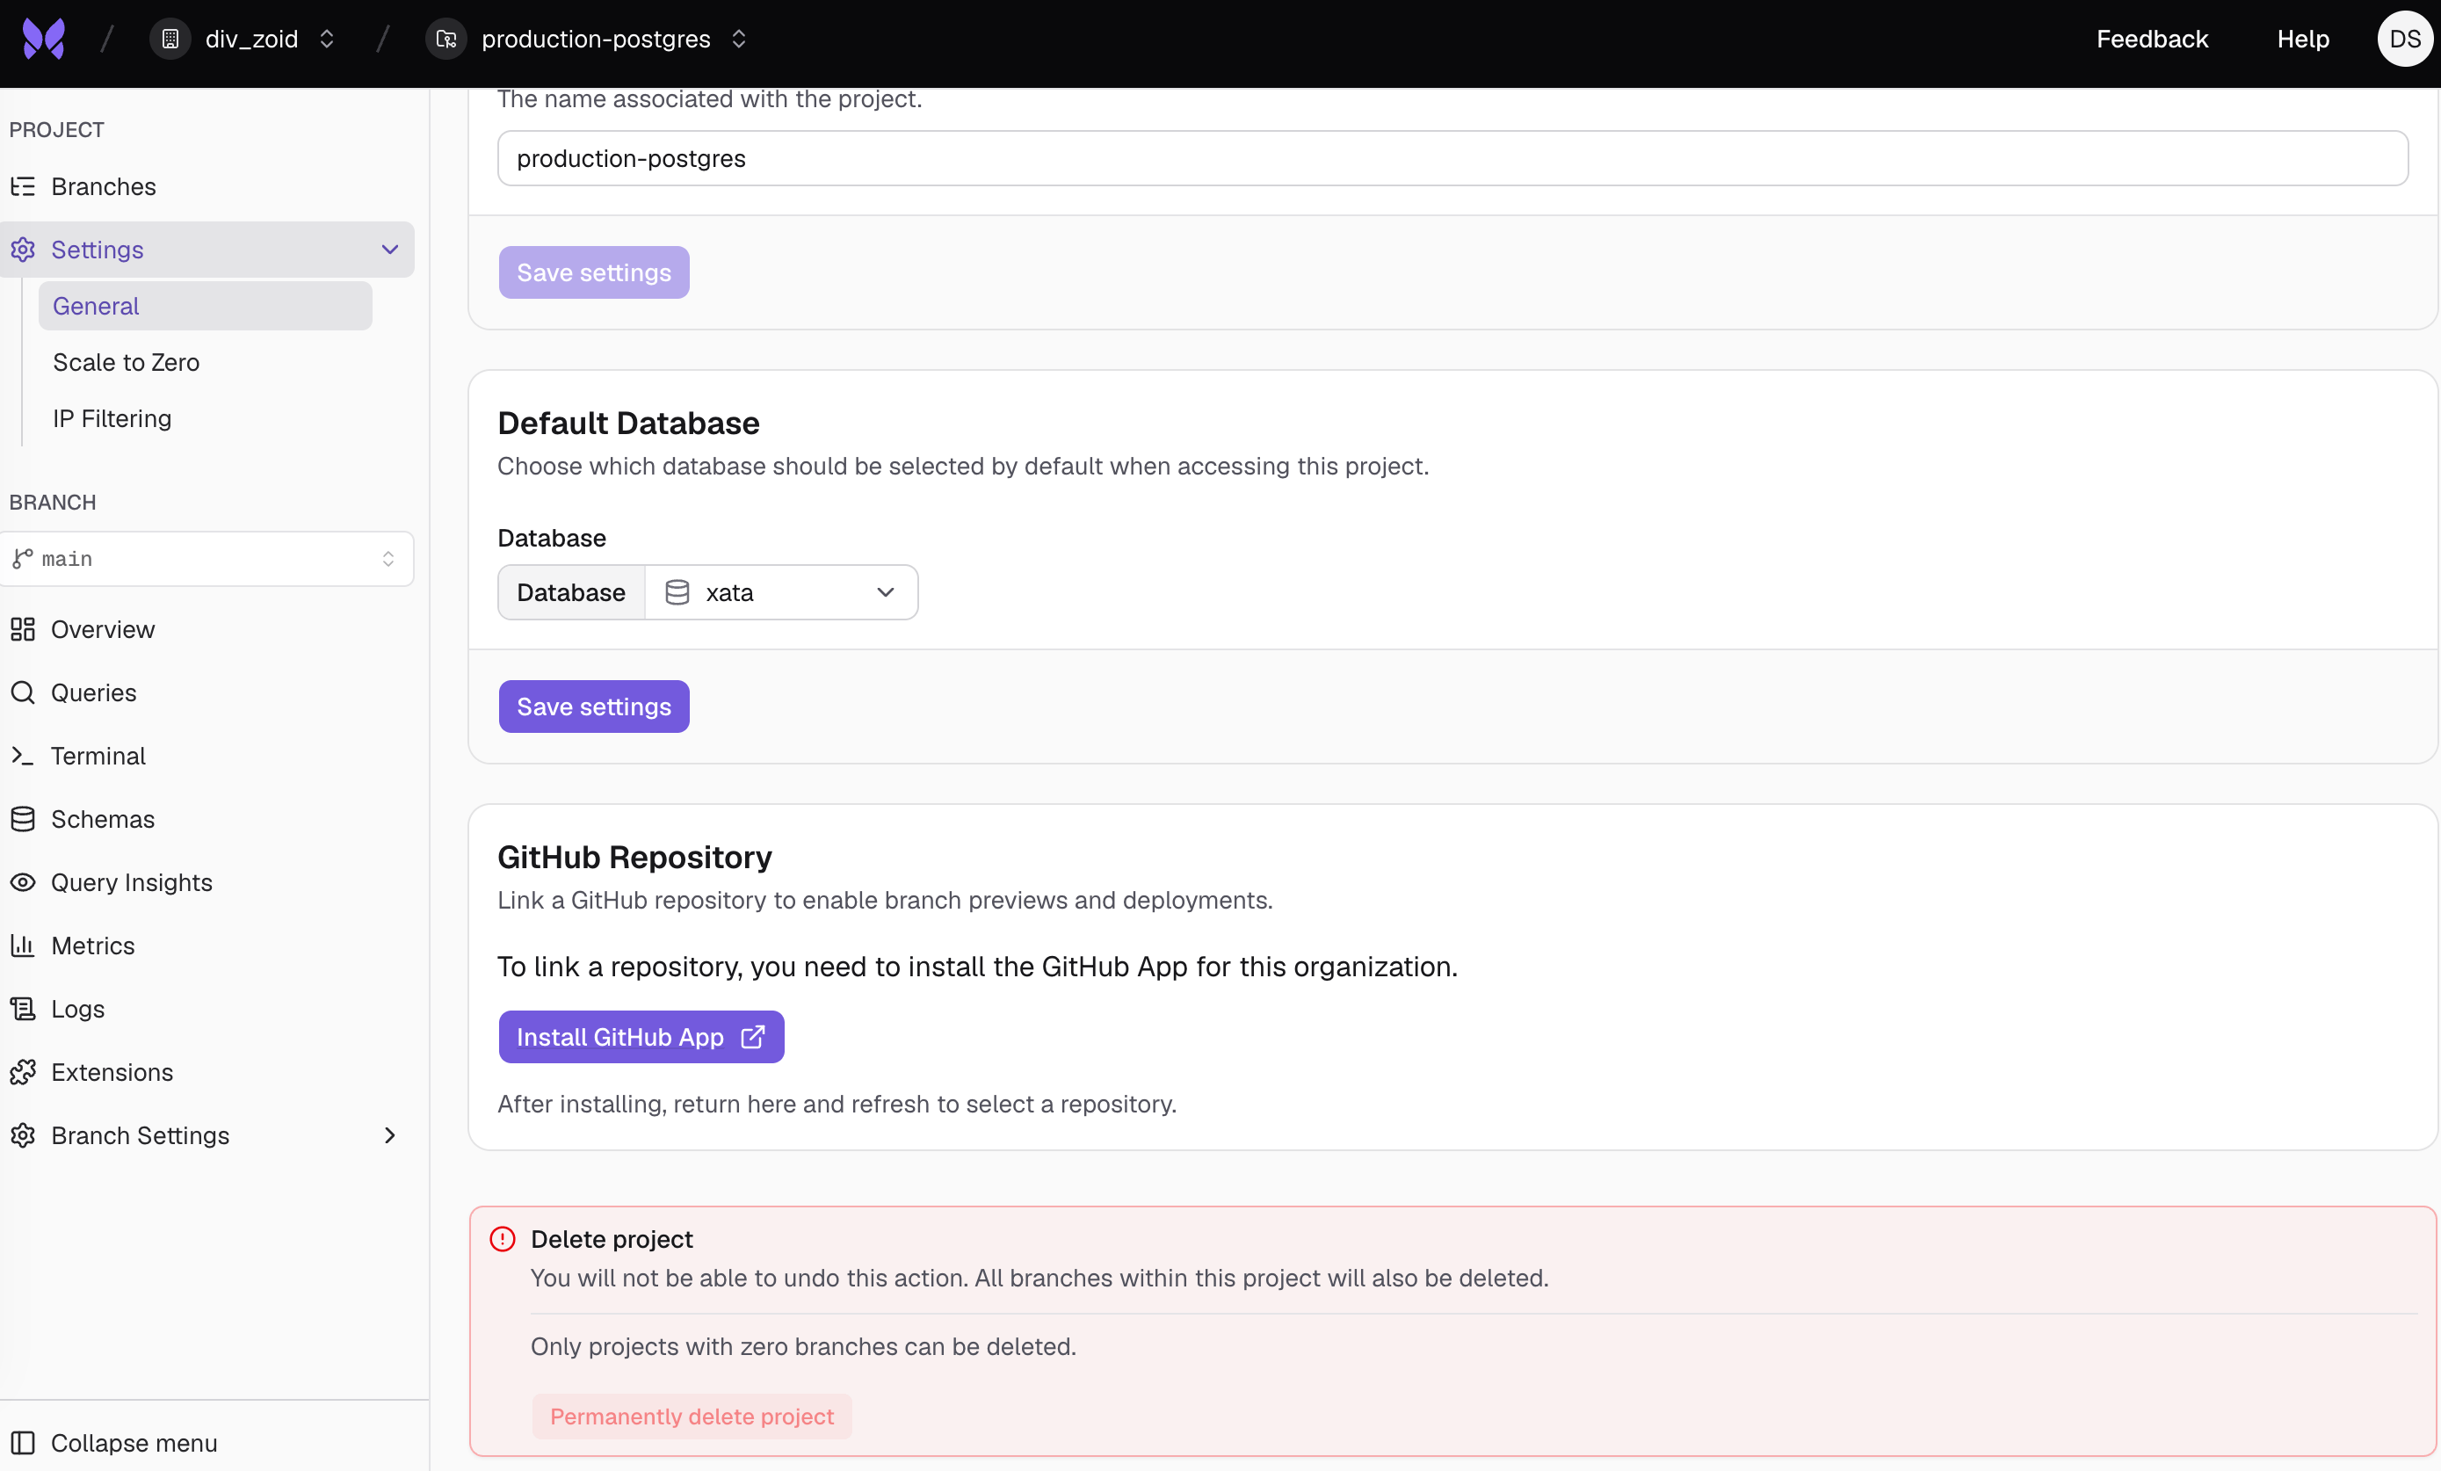Click the Overview dashboard icon
The height and width of the screenshot is (1471, 2441).
(23, 629)
